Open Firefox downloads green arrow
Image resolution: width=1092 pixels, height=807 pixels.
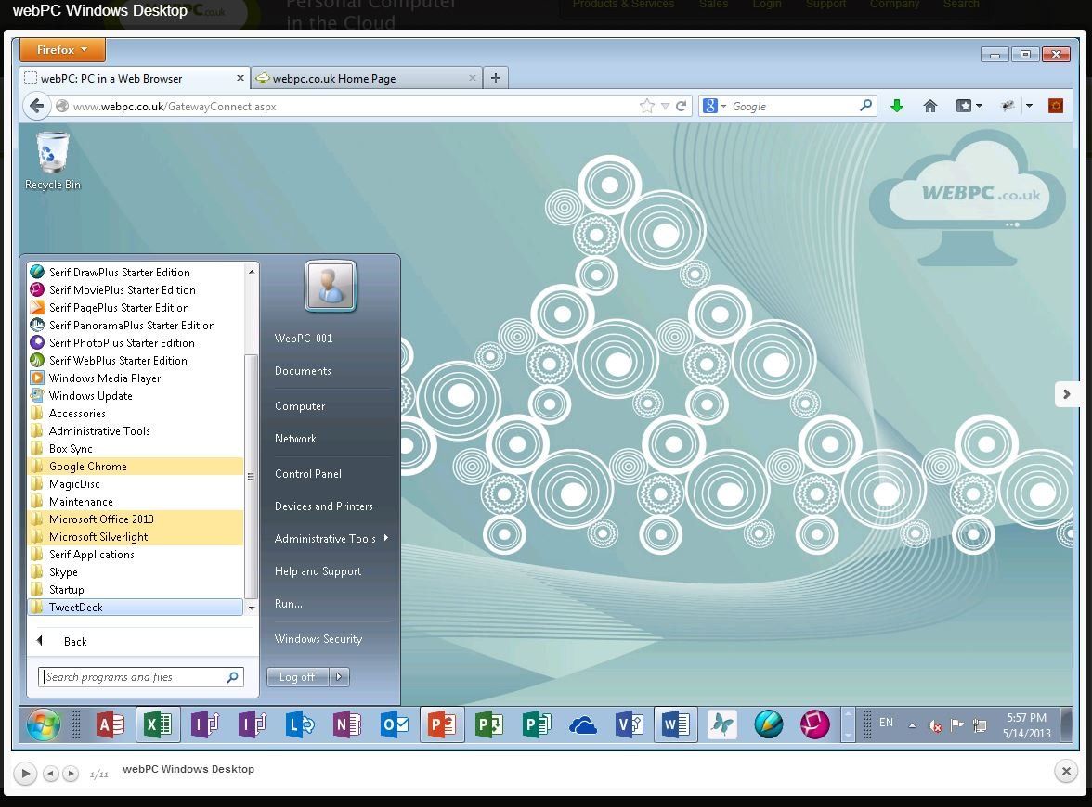[897, 106]
